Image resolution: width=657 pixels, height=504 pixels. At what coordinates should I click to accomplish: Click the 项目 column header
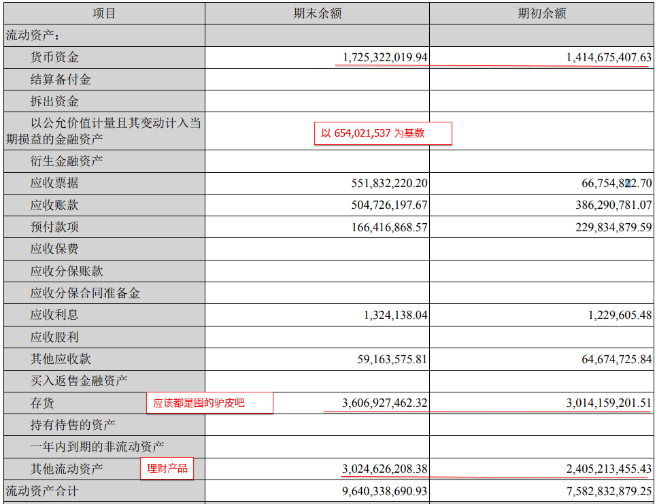click(103, 13)
